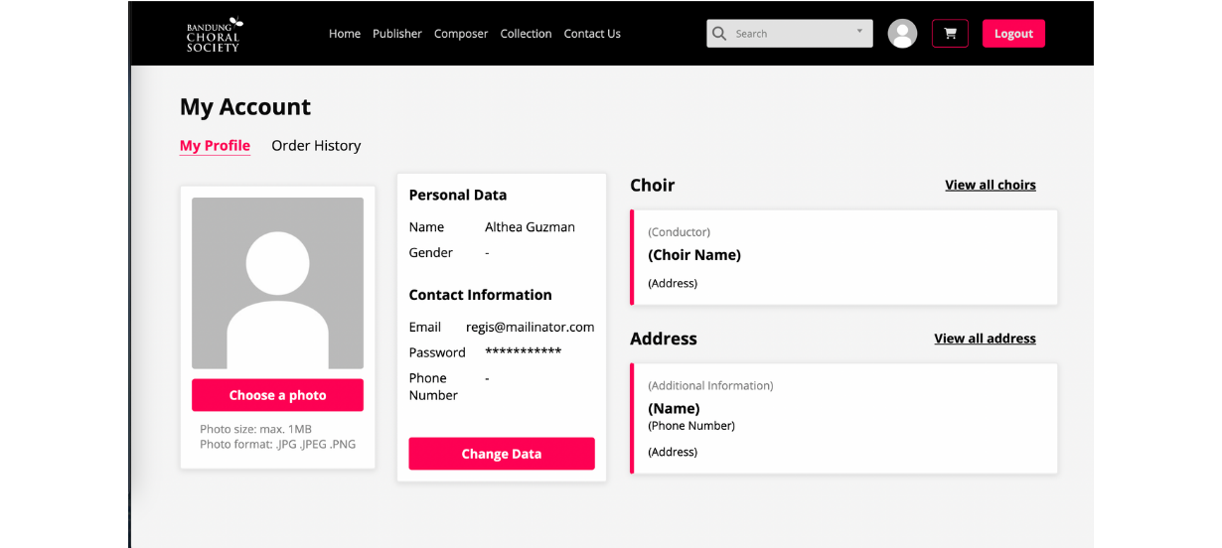Select Contact Us in top navigation
The image size is (1222, 548).
click(592, 34)
